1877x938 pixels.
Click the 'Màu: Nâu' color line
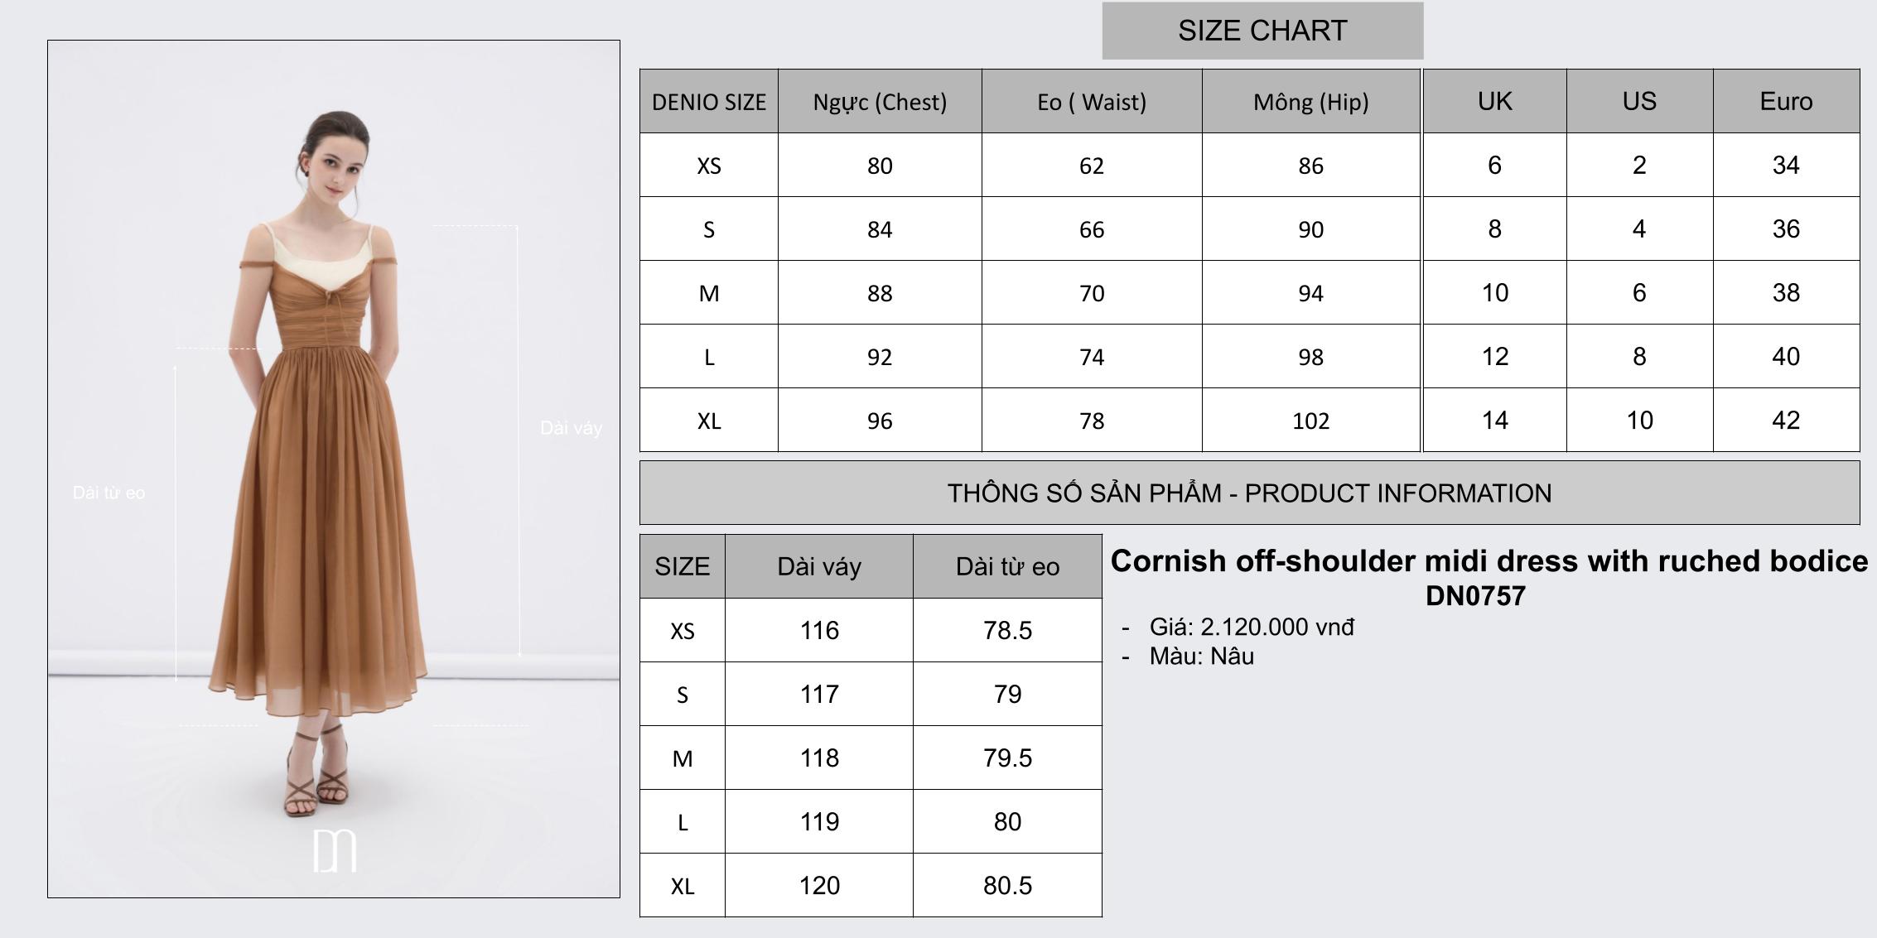click(1201, 656)
